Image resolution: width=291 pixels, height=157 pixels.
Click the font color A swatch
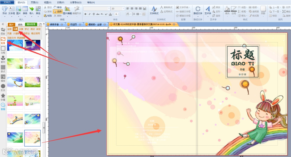click(x=110, y=14)
